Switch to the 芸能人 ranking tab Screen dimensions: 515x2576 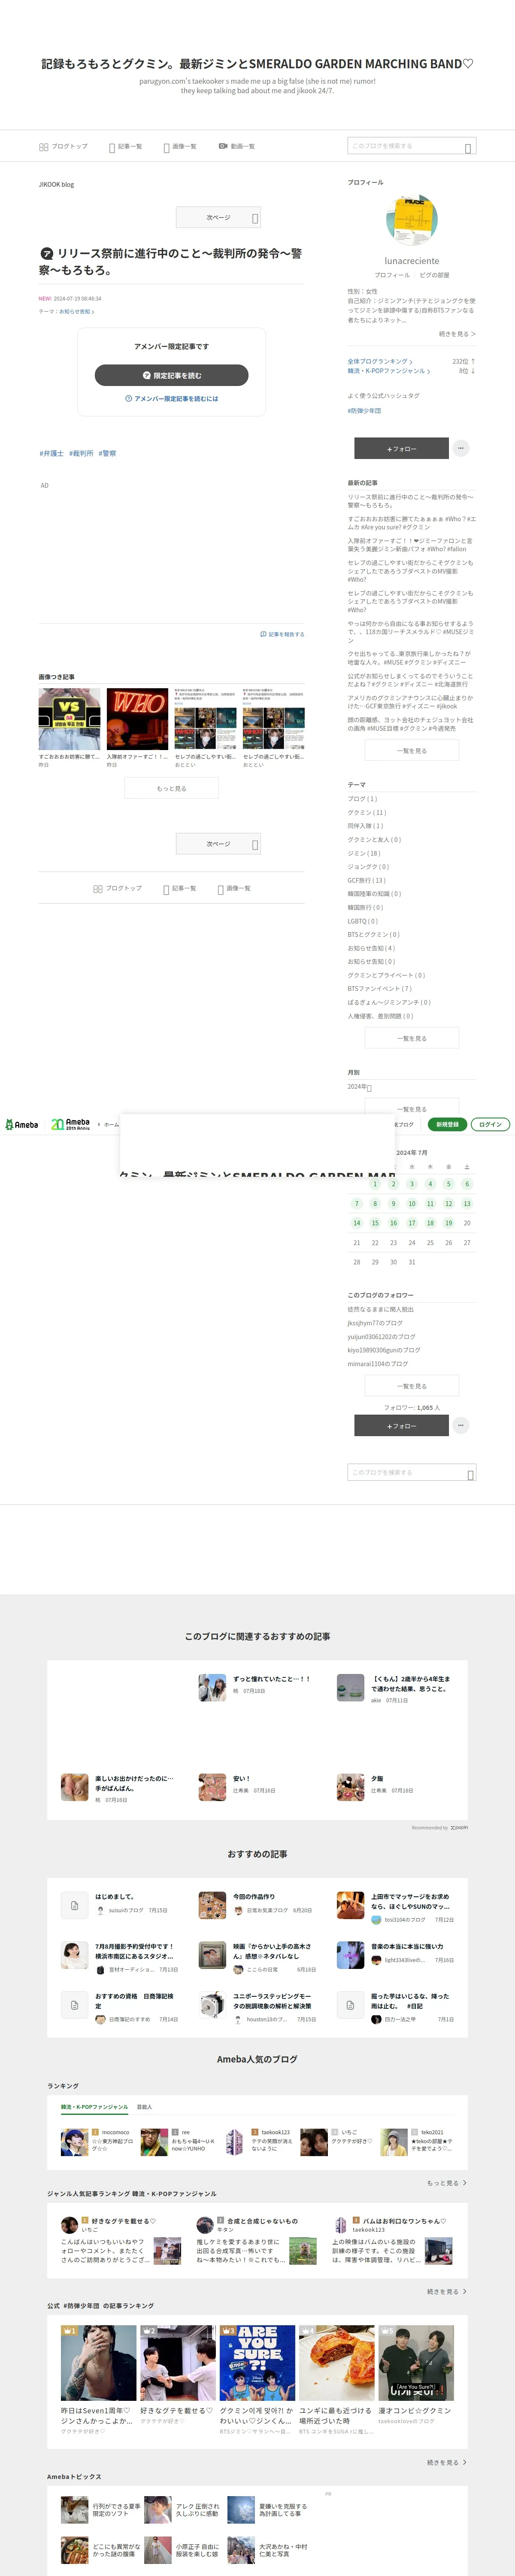click(144, 2107)
